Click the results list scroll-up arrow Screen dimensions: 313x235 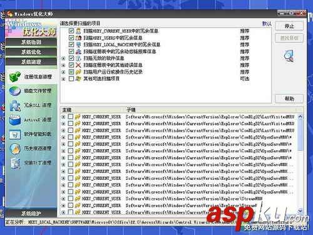tap(300, 117)
